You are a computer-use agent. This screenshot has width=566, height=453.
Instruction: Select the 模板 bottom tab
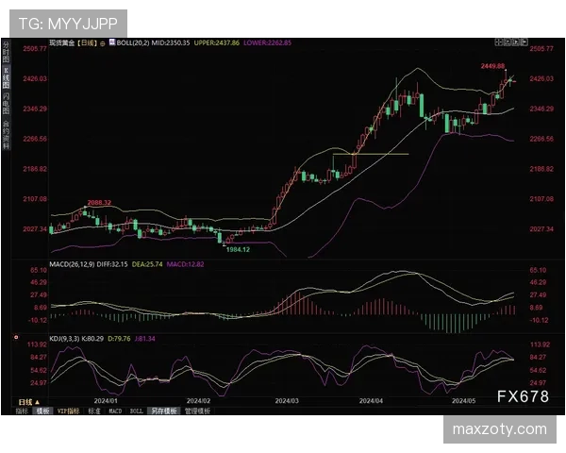click(x=43, y=411)
